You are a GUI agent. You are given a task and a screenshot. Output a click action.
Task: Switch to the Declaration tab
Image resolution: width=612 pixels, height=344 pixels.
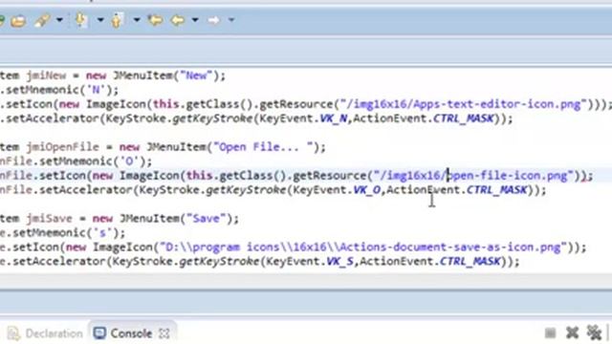tap(45, 333)
